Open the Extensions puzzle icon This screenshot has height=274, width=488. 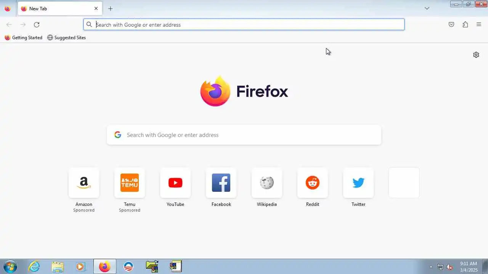465,25
